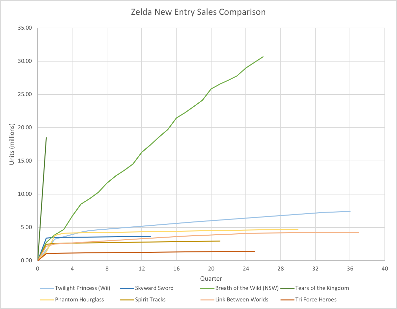Select the 'Units (millions)' vertical axis title
397x309 pixels.
coord(12,144)
